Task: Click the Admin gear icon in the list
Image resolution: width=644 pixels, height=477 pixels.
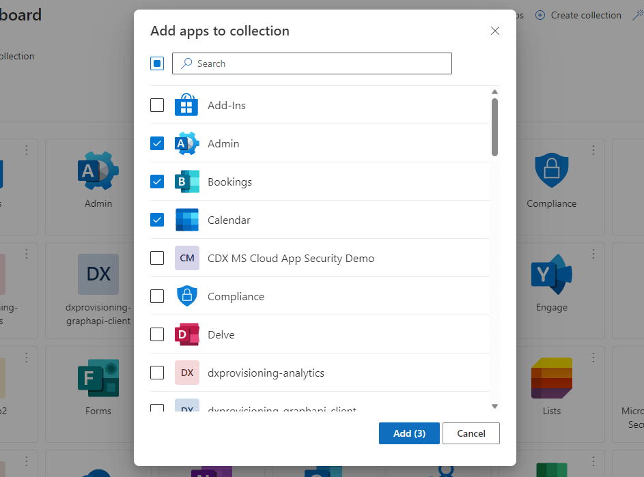Action: (187, 143)
